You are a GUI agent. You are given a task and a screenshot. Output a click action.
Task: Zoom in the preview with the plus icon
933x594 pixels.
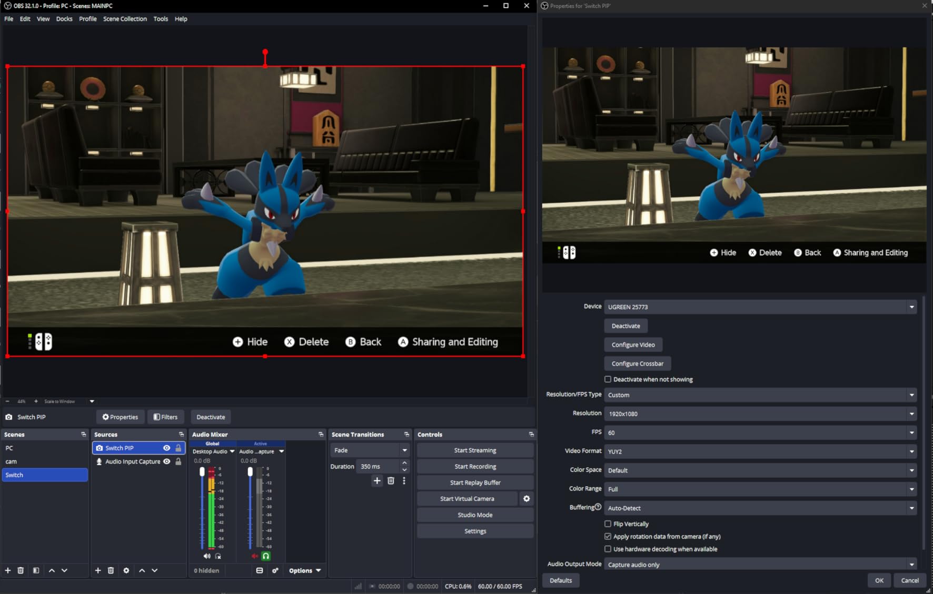[36, 401]
